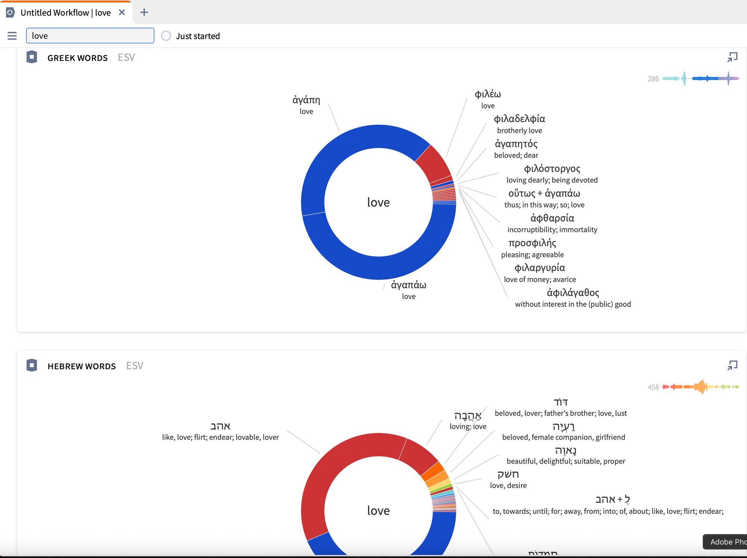This screenshot has width=747, height=558.
Task: Select the רַעְיָה female companion label
Action: click(564, 431)
